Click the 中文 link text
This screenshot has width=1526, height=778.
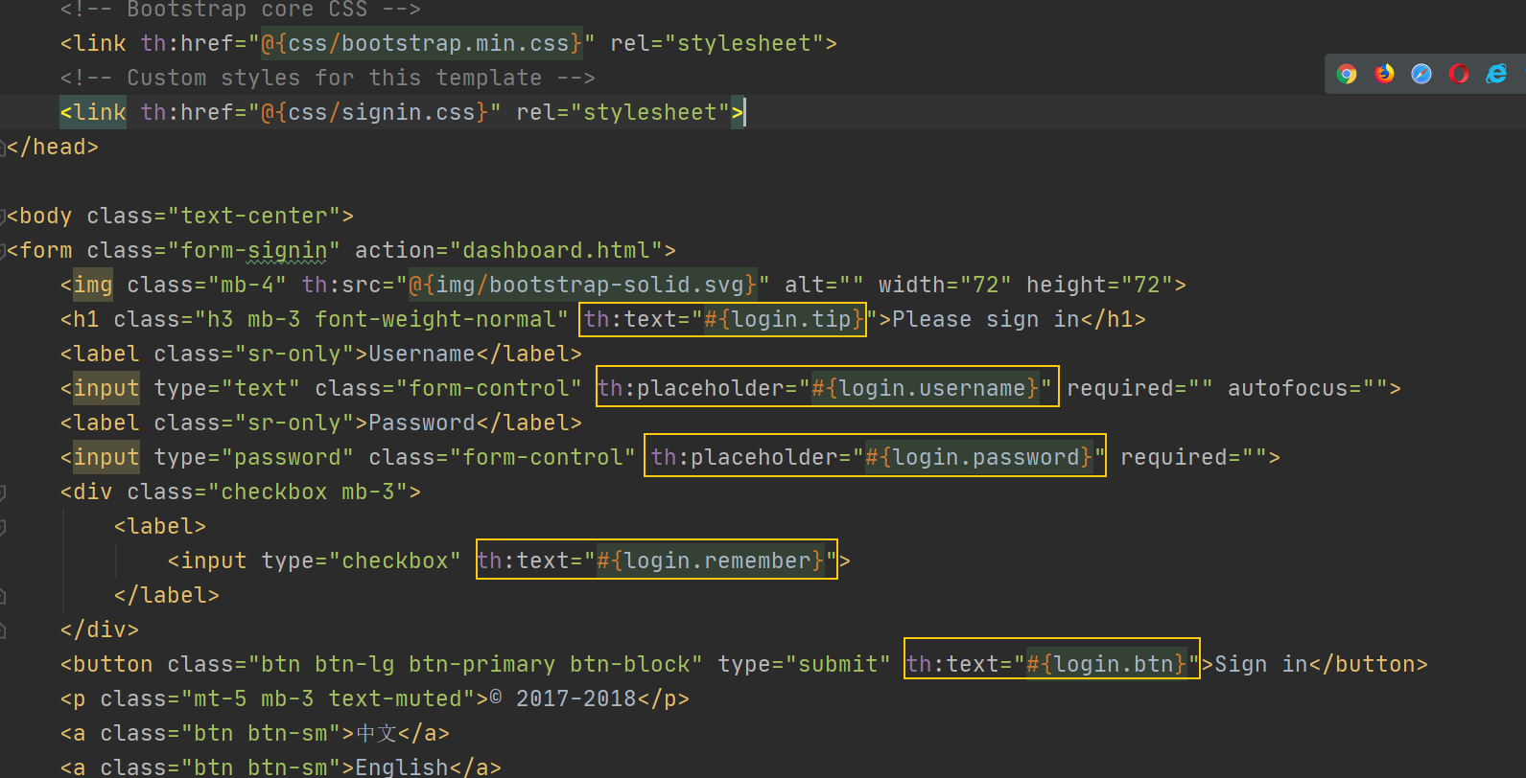(x=376, y=733)
